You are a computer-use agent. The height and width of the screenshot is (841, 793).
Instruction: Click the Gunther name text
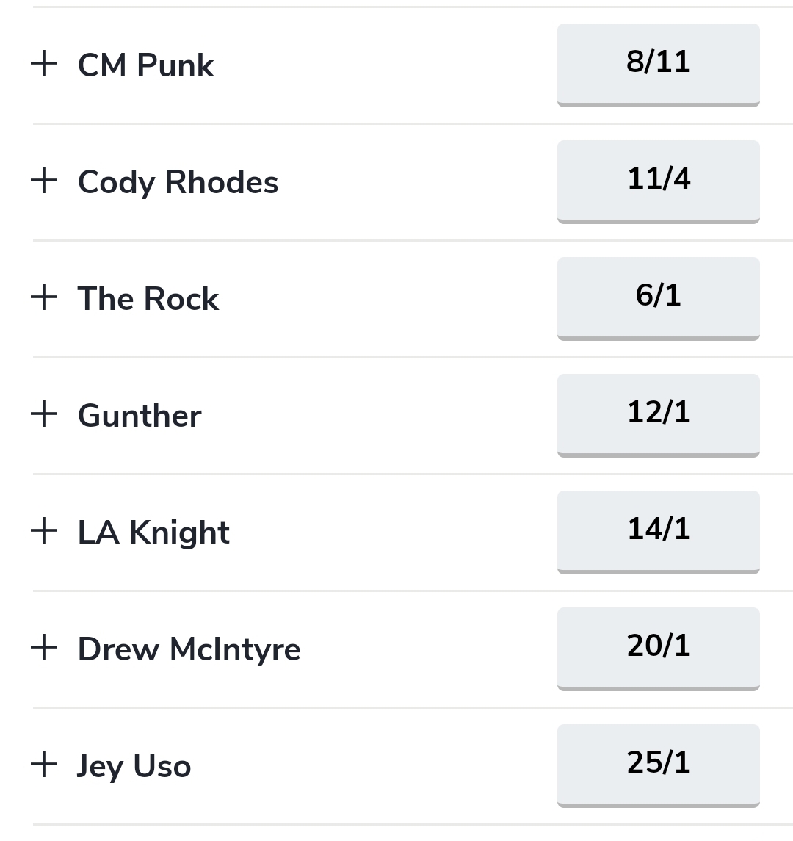click(140, 416)
